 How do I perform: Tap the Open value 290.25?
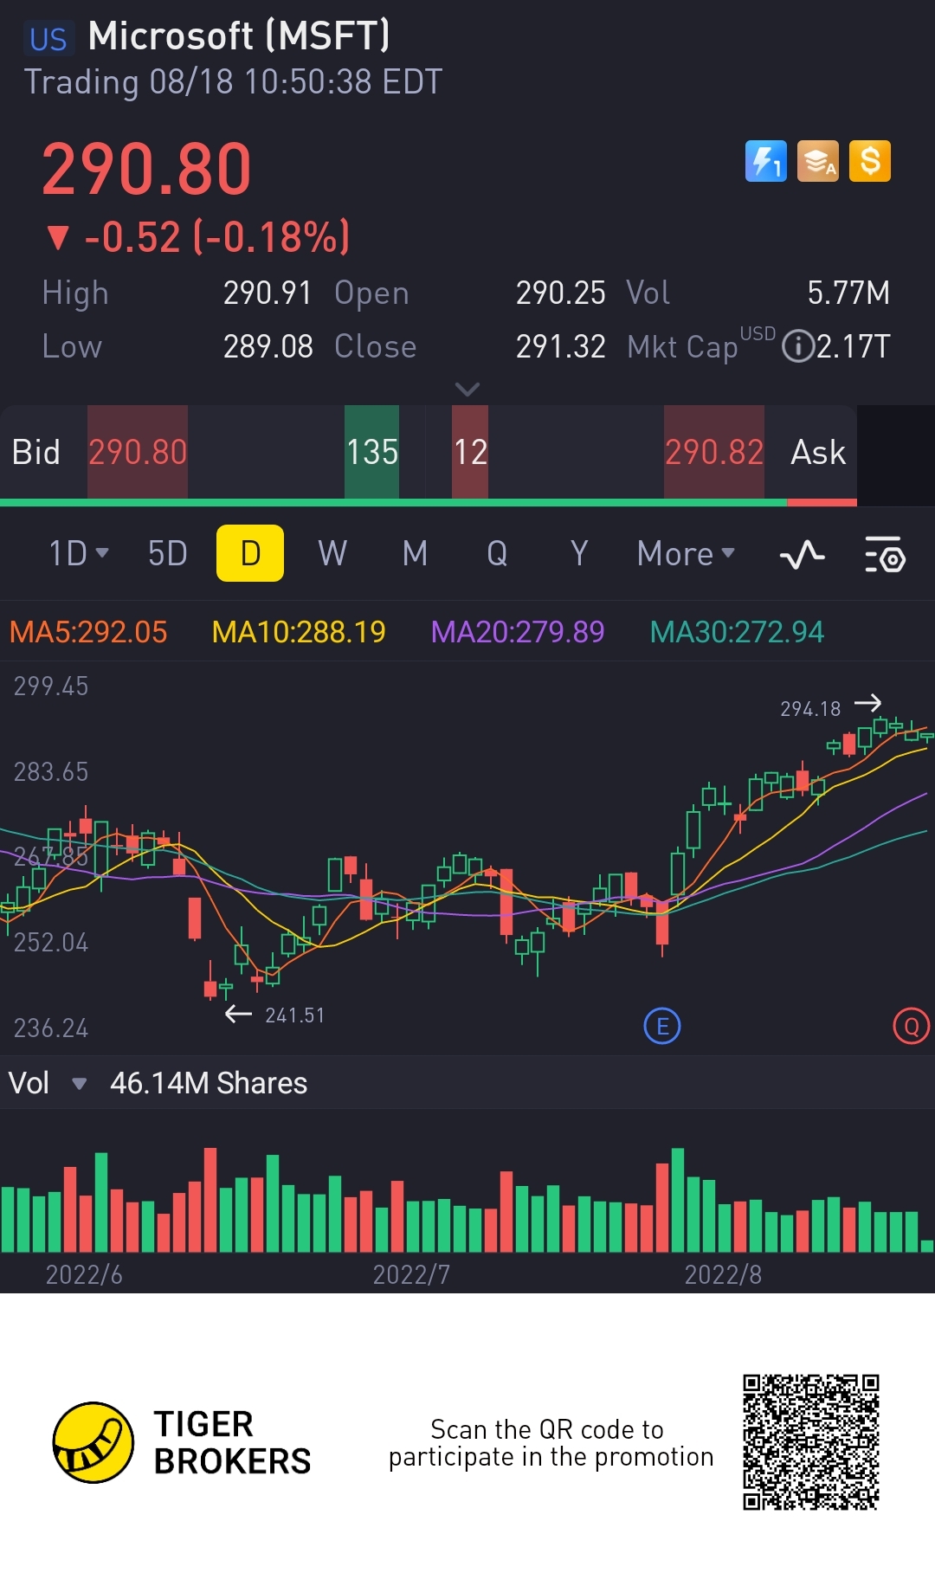[x=560, y=293]
